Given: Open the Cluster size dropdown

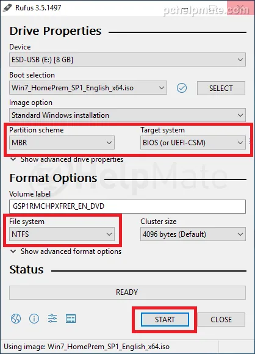Looking at the screenshot, I should pos(193,234).
